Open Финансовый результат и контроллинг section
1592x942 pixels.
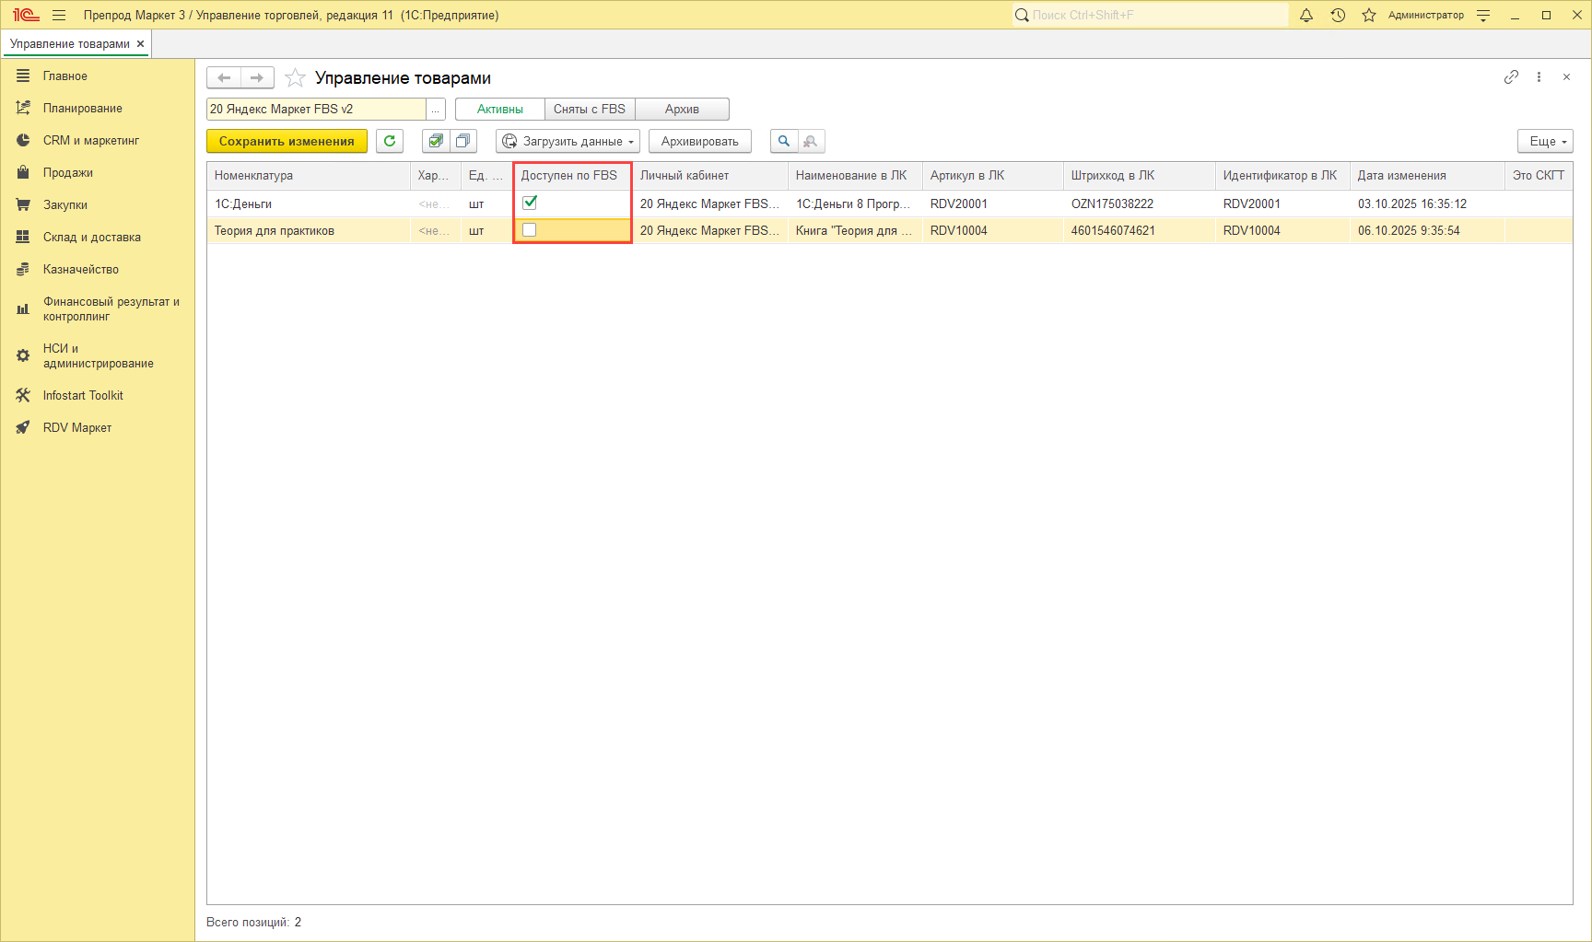[x=98, y=309]
